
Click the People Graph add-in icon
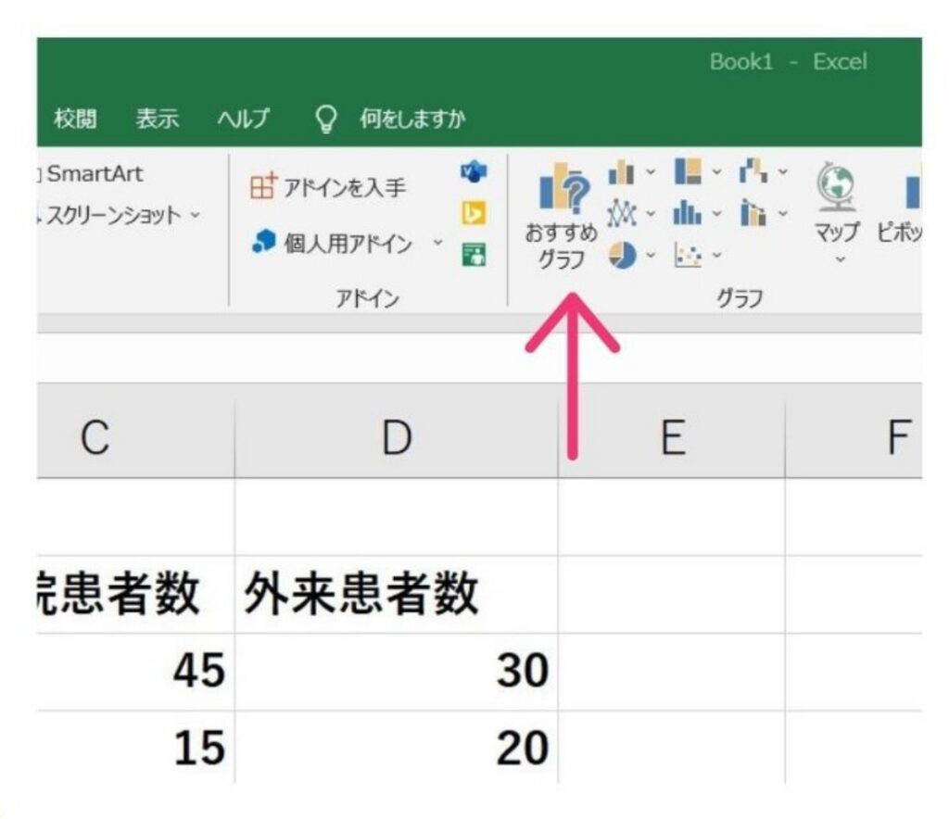pyautogui.click(x=474, y=254)
